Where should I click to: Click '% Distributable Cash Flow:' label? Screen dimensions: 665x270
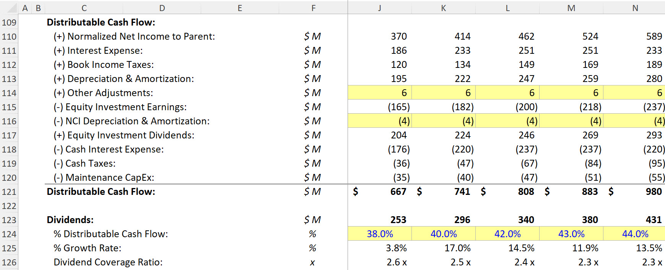coord(111,234)
